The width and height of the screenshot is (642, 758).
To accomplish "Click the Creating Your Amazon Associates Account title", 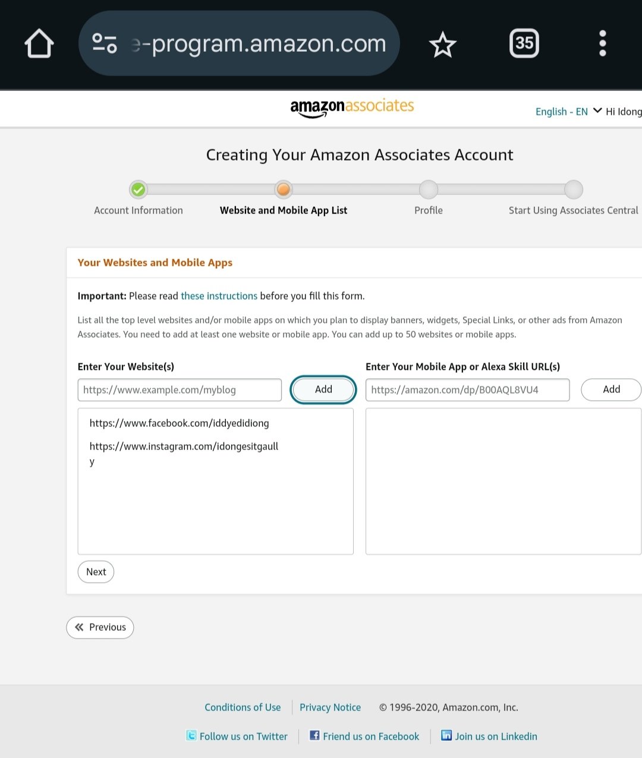I will tap(360, 155).
